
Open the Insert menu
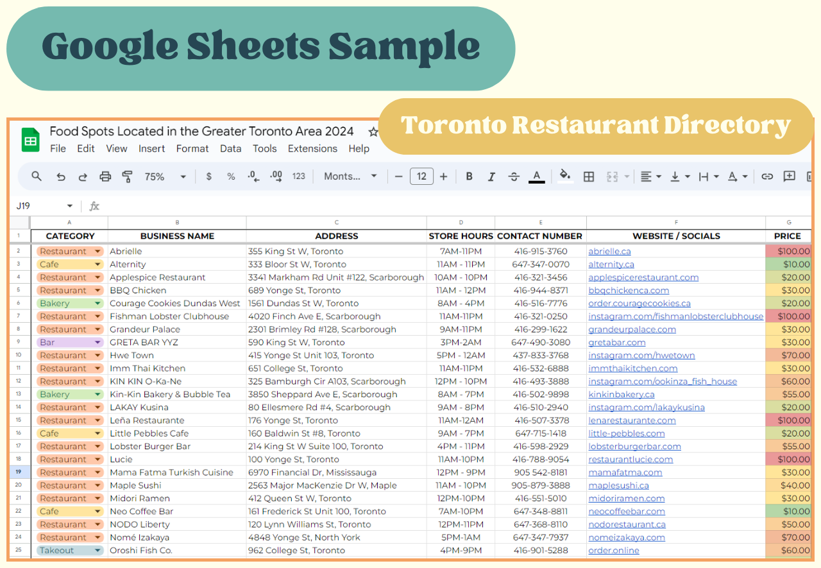(152, 148)
